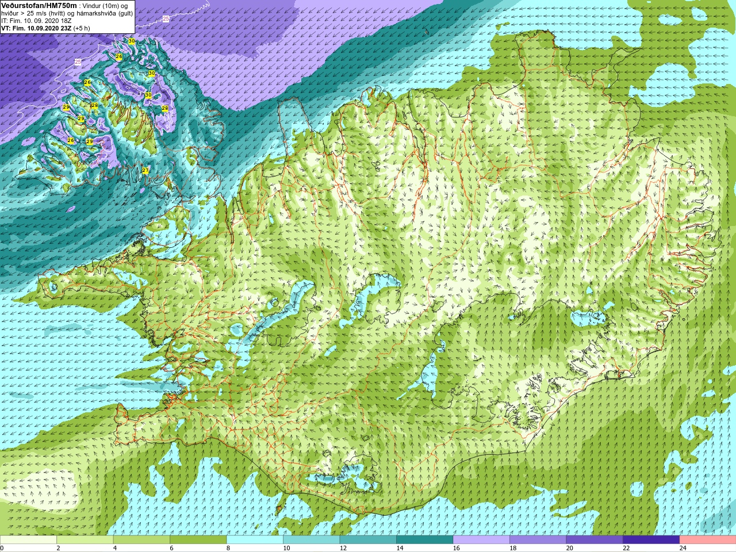Select the 16–18 m/s light purple legend swatch
The height and width of the screenshot is (552, 736).
click(481, 540)
